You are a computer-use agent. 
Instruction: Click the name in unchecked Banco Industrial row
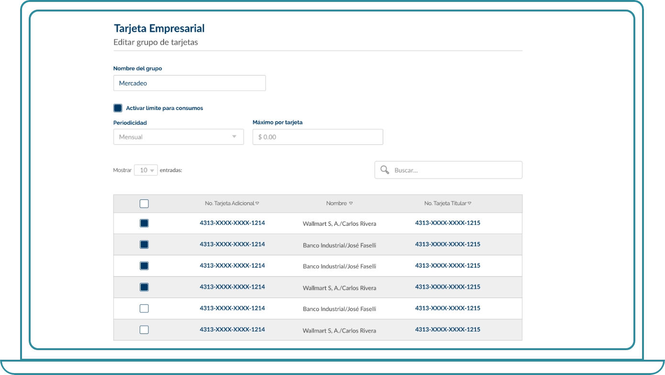(340, 309)
